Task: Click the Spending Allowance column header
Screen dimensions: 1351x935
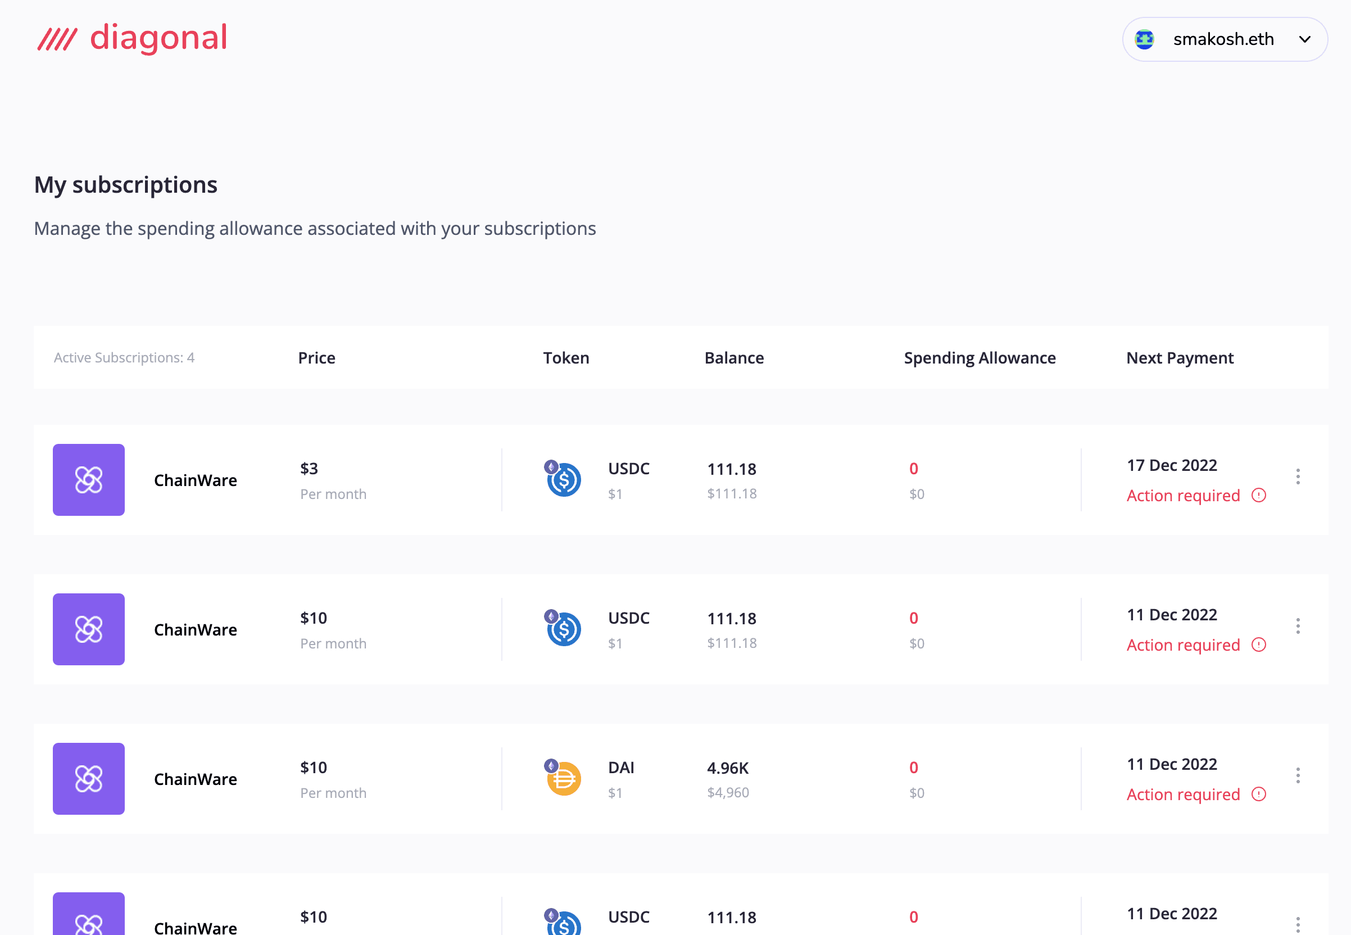Action: point(980,358)
